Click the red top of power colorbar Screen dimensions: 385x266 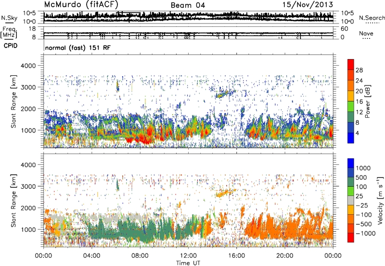351,64
